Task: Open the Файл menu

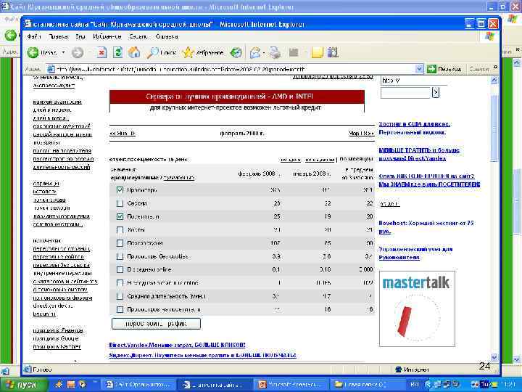Action: coord(33,36)
